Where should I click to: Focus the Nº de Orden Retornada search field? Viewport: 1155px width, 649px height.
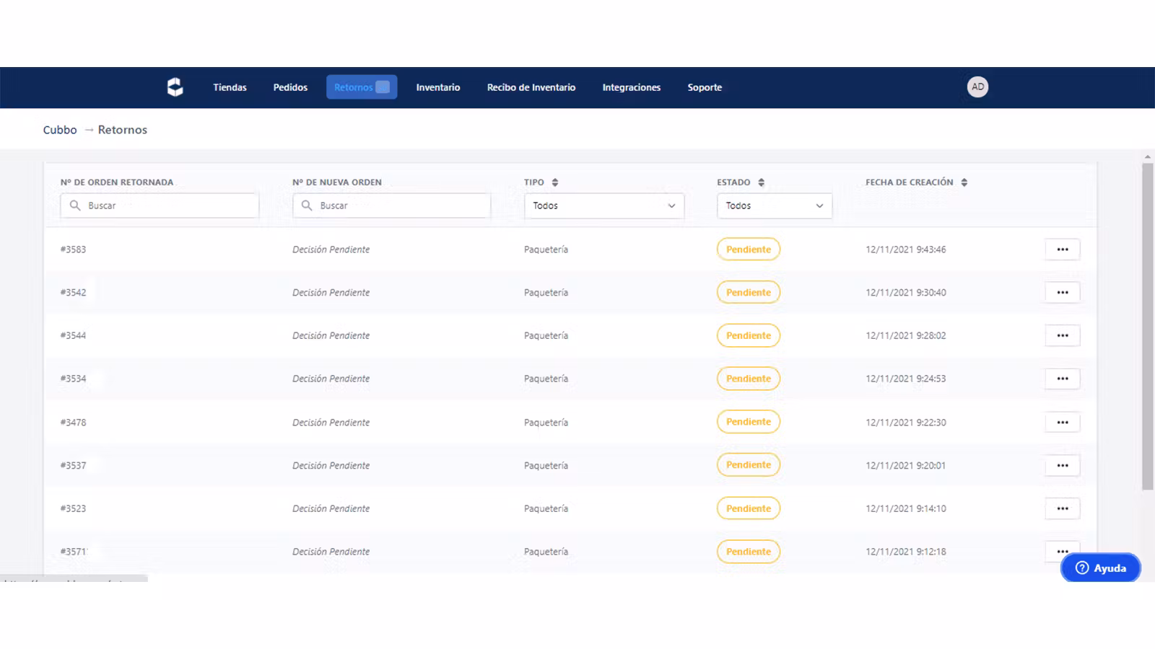[160, 206]
